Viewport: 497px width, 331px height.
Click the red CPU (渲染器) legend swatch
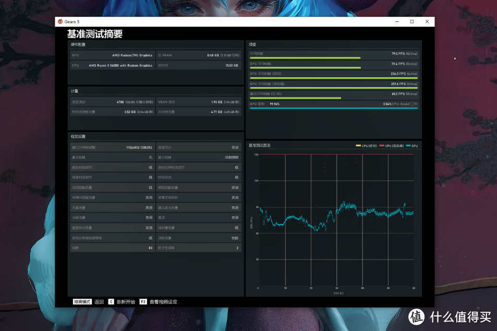(x=382, y=146)
